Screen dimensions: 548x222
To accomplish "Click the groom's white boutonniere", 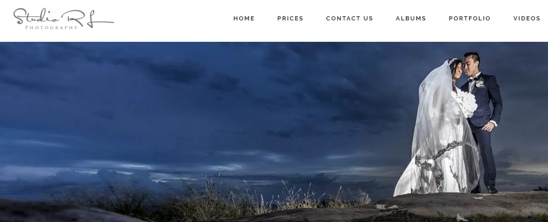I will tap(480, 83).
